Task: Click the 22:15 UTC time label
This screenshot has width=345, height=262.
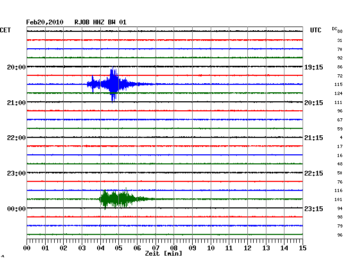Action: [x=314, y=173]
